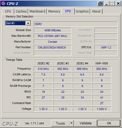Click JEDEC #3 tRAS value 22

(63, 92)
